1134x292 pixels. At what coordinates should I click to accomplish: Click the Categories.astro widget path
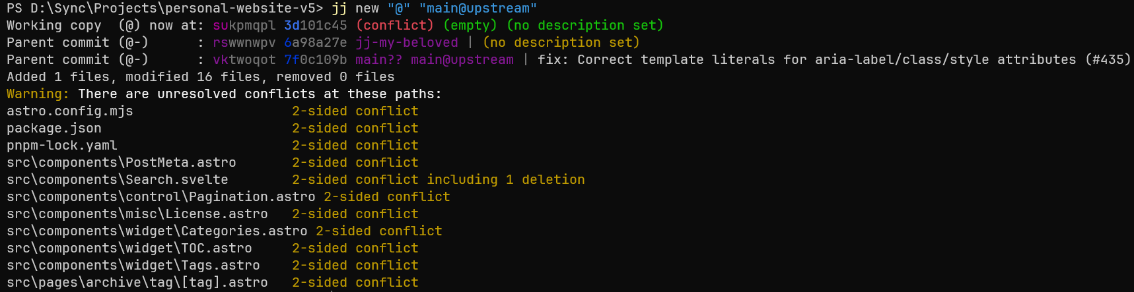(157, 231)
